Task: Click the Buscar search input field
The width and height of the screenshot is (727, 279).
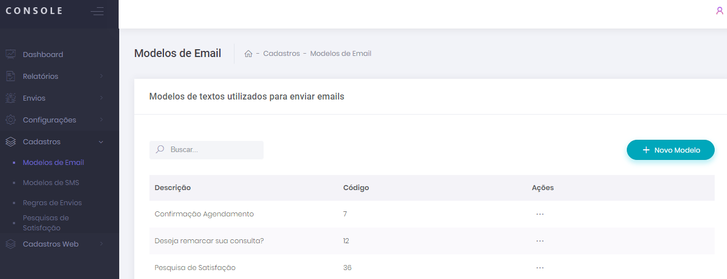Action: pos(213,150)
